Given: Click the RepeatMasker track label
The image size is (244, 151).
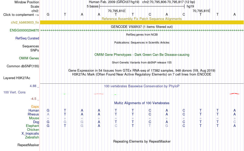Looking at the screenshot, I should [28, 145].
